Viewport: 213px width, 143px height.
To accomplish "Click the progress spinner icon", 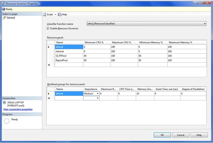I will [x=7, y=121].
